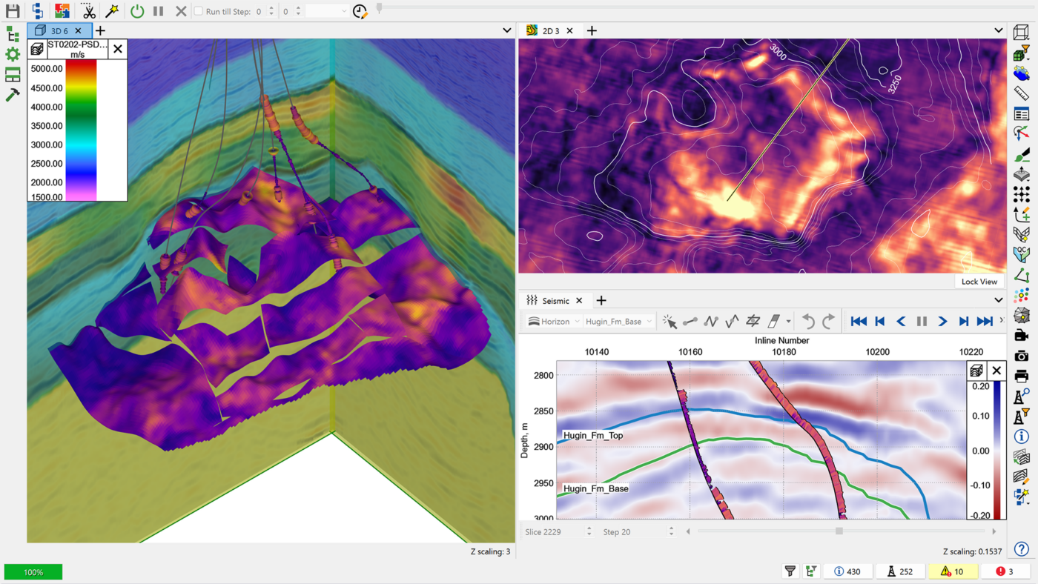Print the view with the printer icon in the right sidebar

(x=1022, y=376)
